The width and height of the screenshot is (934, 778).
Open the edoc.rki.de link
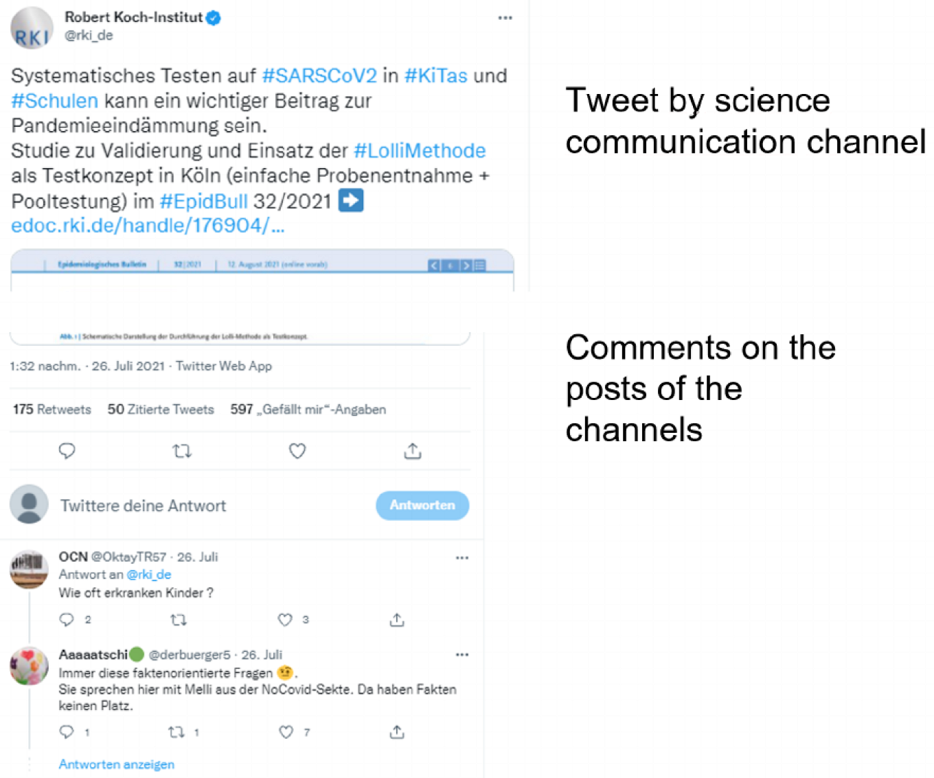[147, 225]
